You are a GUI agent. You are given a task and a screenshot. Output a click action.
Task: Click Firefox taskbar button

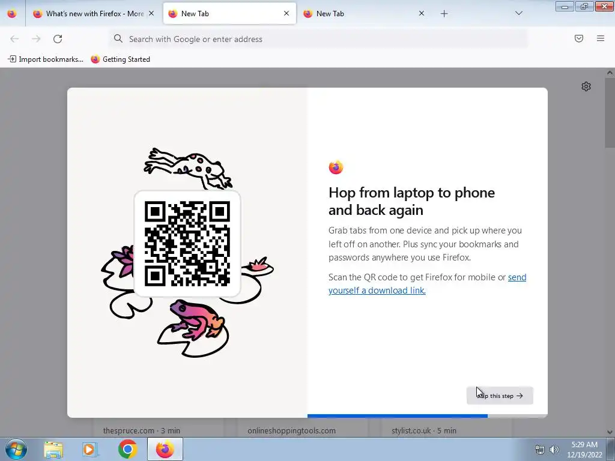165,449
